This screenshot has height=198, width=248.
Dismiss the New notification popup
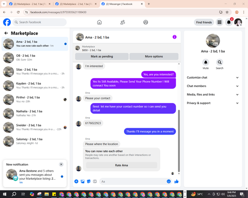pos(61,164)
